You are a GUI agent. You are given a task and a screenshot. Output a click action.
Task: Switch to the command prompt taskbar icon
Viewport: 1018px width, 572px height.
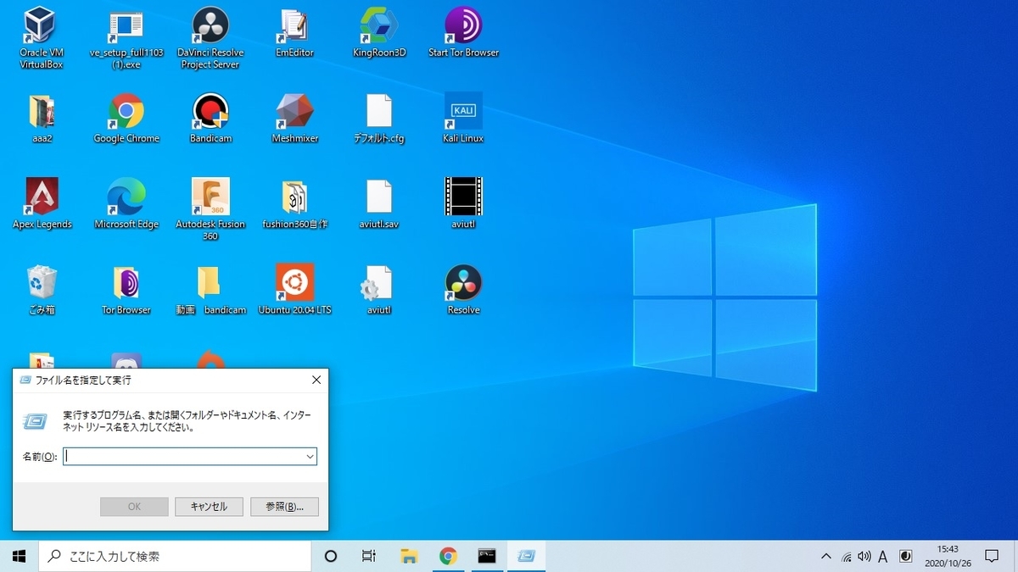point(487,556)
